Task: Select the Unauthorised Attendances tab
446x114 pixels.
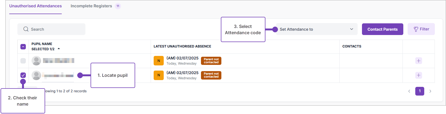Action: [35, 6]
